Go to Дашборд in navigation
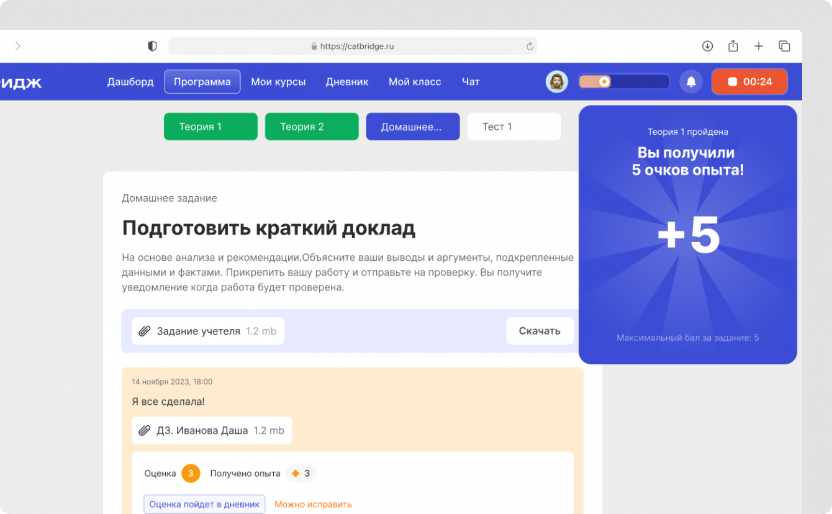The image size is (832, 514). 130,81
